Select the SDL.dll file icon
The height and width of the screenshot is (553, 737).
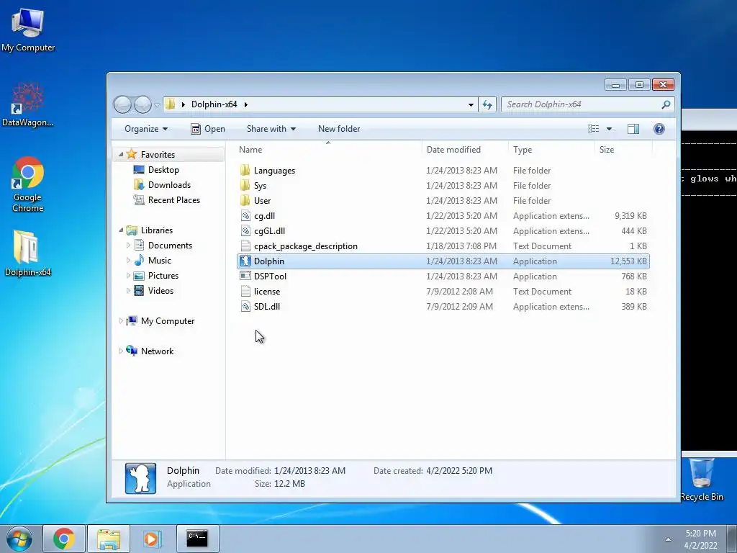245,307
